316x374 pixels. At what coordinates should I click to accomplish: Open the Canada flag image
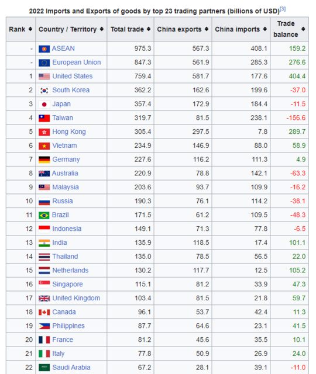(x=44, y=312)
